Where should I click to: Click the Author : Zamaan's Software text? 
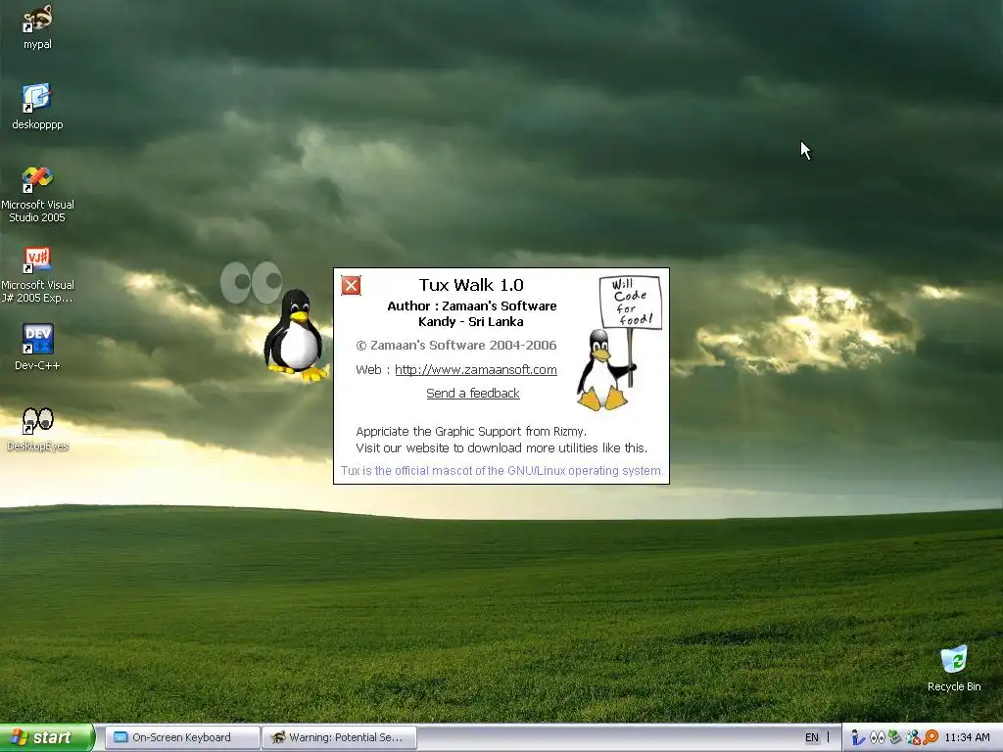coord(471,305)
